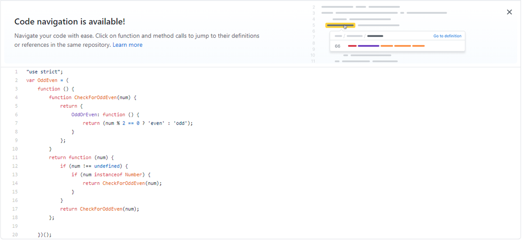
Task: Click the instanceof keyword on line 13
Action: (x=108, y=174)
